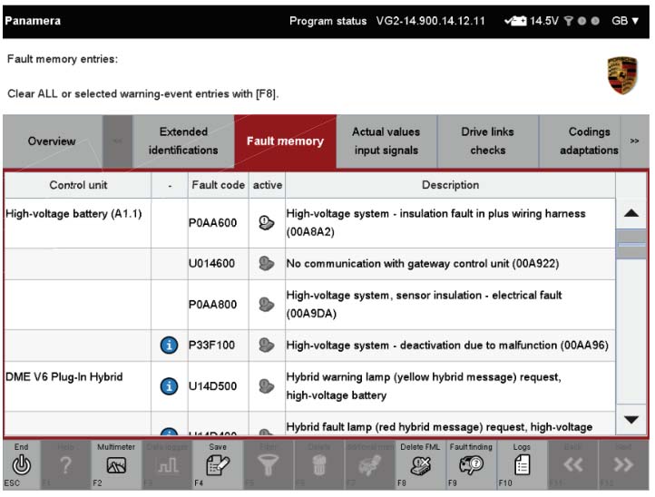This screenshot has width=655, height=497.
Task: Click the Control unit column header
Action: point(78,185)
